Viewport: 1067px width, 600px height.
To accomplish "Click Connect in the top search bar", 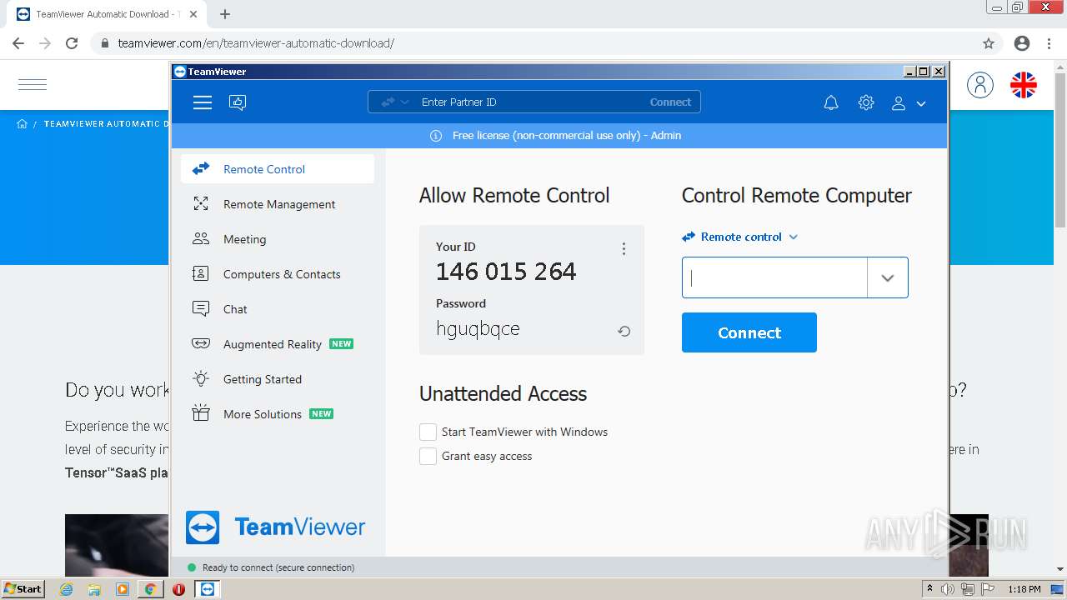I will [x=670, y=102].
